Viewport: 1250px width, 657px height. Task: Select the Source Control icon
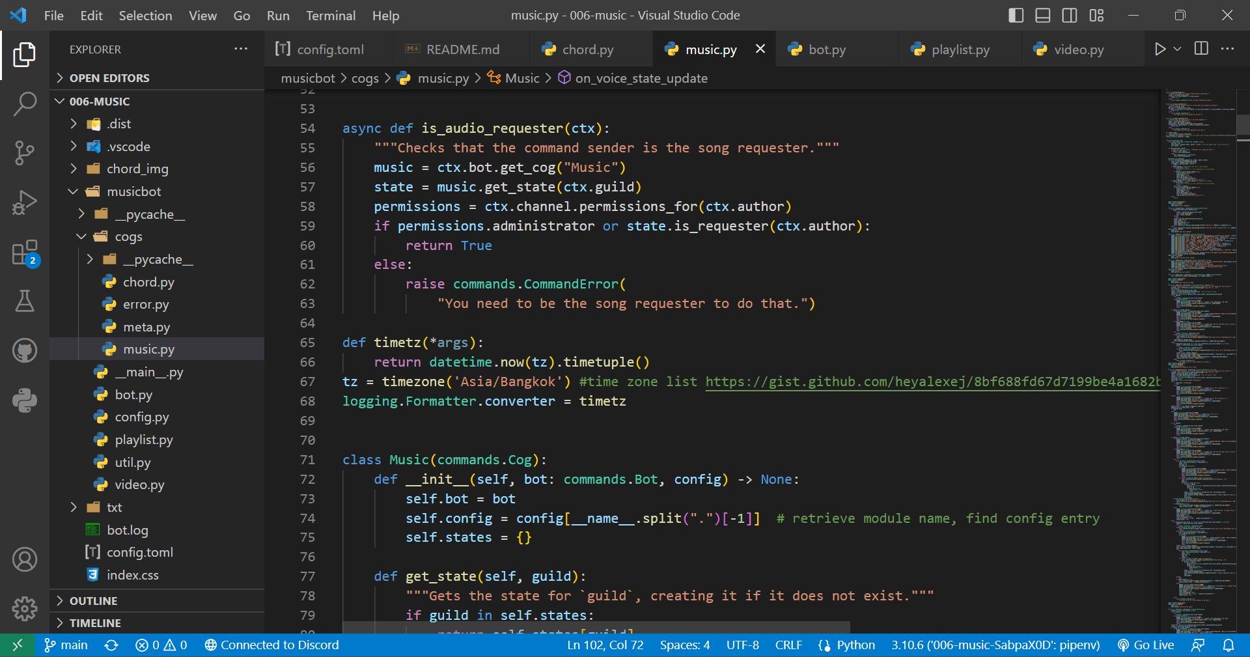(x=24, y=152)
